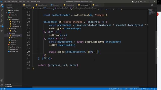Open the Terminal menu
The image size is (161, 90).
point(33,1)
